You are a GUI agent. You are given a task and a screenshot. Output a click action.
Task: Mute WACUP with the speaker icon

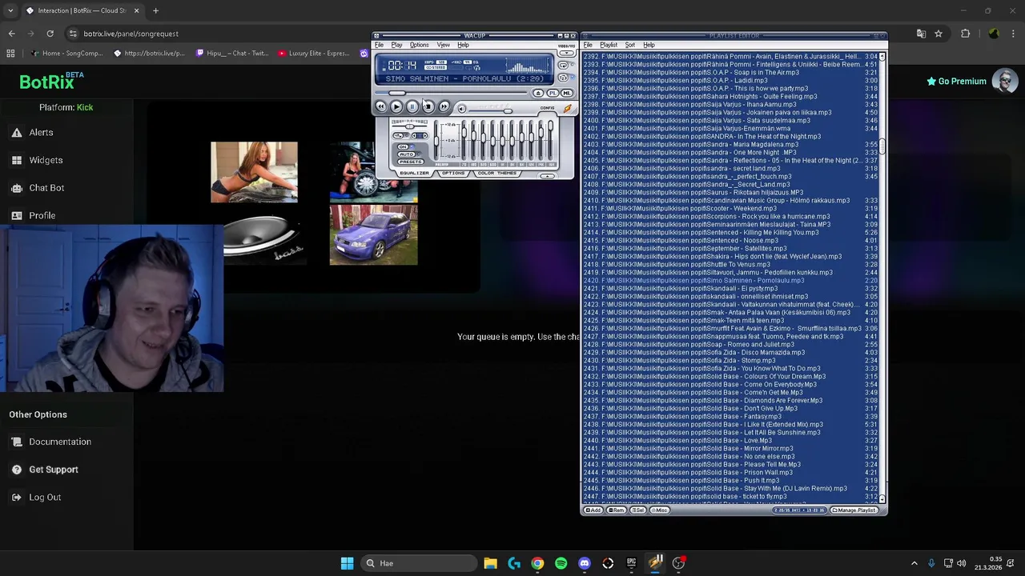click(x=462, y=109)
